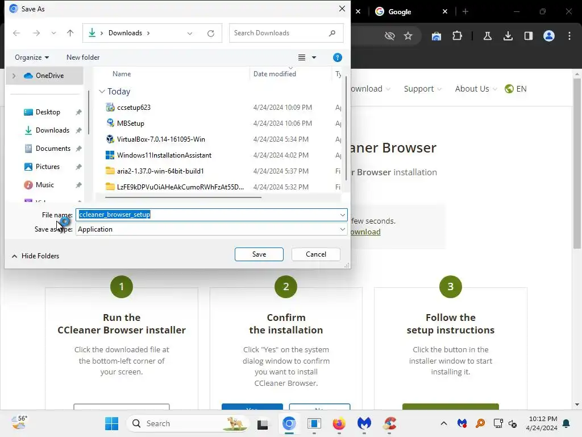Open Chrome Labs flask icon
This screenshot has height=437, width=582.
[487, 36]
